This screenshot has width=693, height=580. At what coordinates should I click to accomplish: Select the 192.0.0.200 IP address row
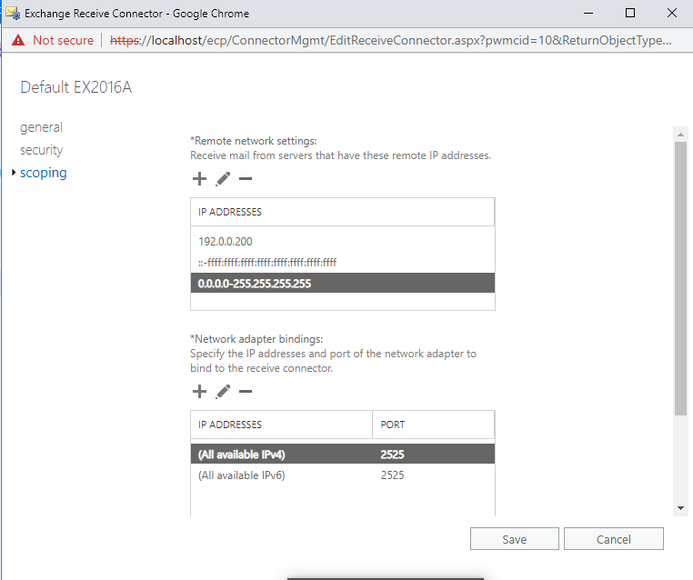point(343,242)
